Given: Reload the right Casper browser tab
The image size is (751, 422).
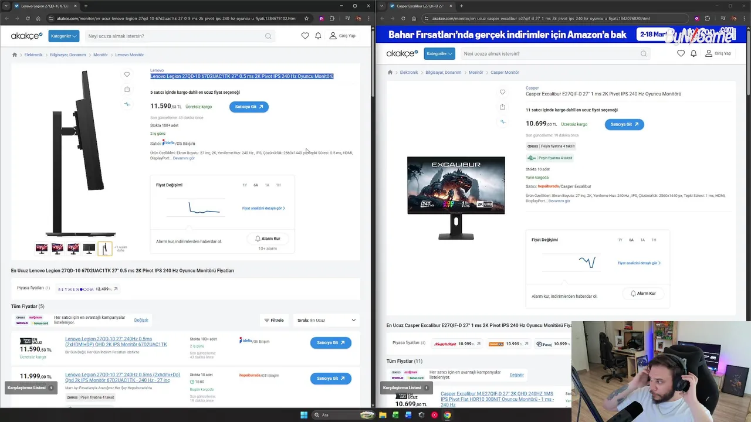Looking at the screenshot, I should point(403,18).
